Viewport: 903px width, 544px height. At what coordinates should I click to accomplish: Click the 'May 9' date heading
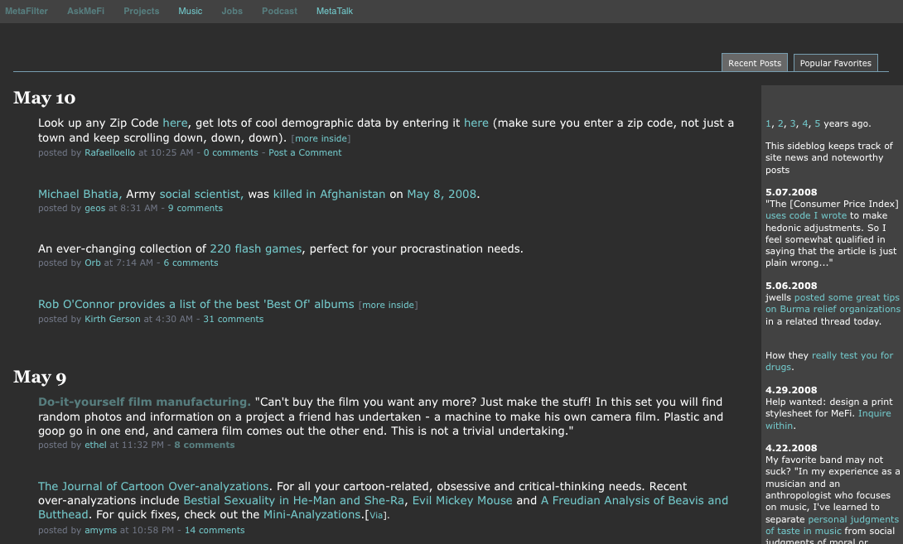[x=40, y=377]
